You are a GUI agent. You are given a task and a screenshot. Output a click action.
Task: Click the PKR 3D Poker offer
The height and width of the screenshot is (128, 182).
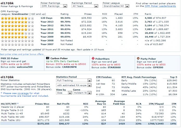coord(22,63)
